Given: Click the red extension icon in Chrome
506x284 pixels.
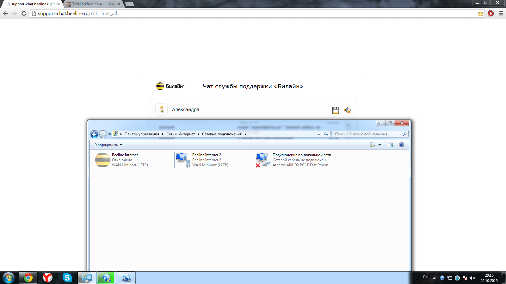Looking at the screenshot, I should pos(491,13).
